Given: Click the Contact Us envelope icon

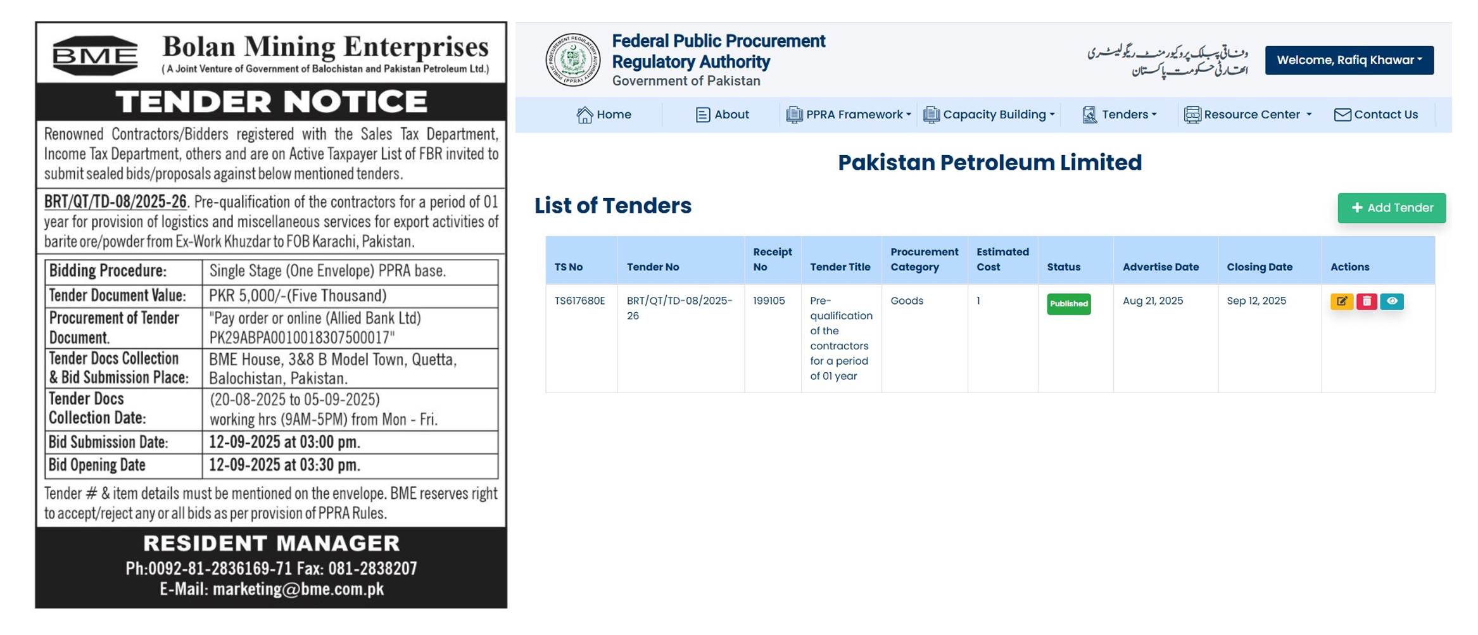Looking at the screenshot, I should 1342,115.
